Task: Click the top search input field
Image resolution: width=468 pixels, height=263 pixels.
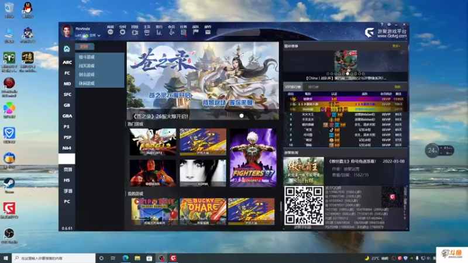Action: (239, 32)
